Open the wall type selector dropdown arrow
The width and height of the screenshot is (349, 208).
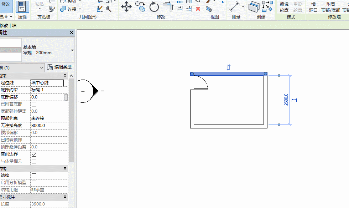[72, 50]
